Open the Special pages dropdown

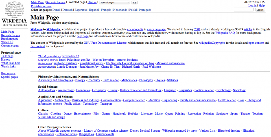click(115, 3)
